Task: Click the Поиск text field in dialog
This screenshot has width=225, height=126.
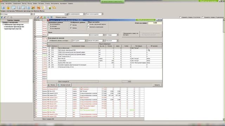Action: point(68,35)
